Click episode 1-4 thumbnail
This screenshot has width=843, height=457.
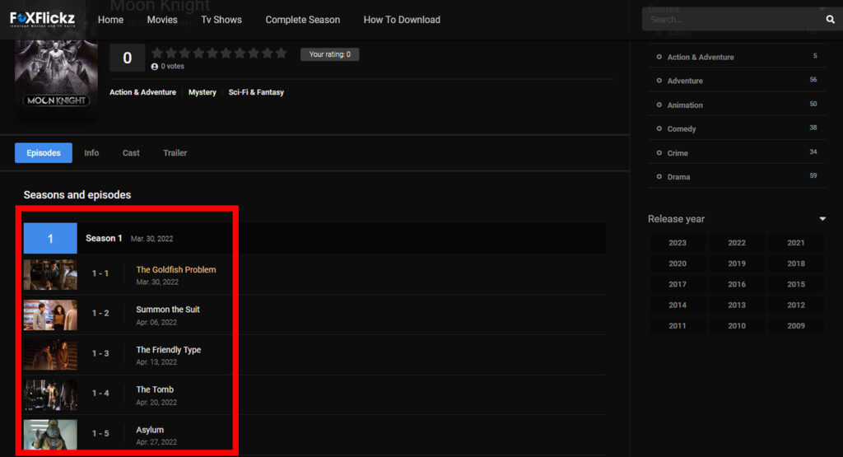pos(50,395)
